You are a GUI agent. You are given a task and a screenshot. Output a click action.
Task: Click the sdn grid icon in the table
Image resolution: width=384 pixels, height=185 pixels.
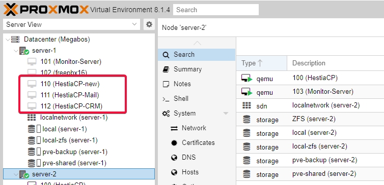click(x=246, y=105)
